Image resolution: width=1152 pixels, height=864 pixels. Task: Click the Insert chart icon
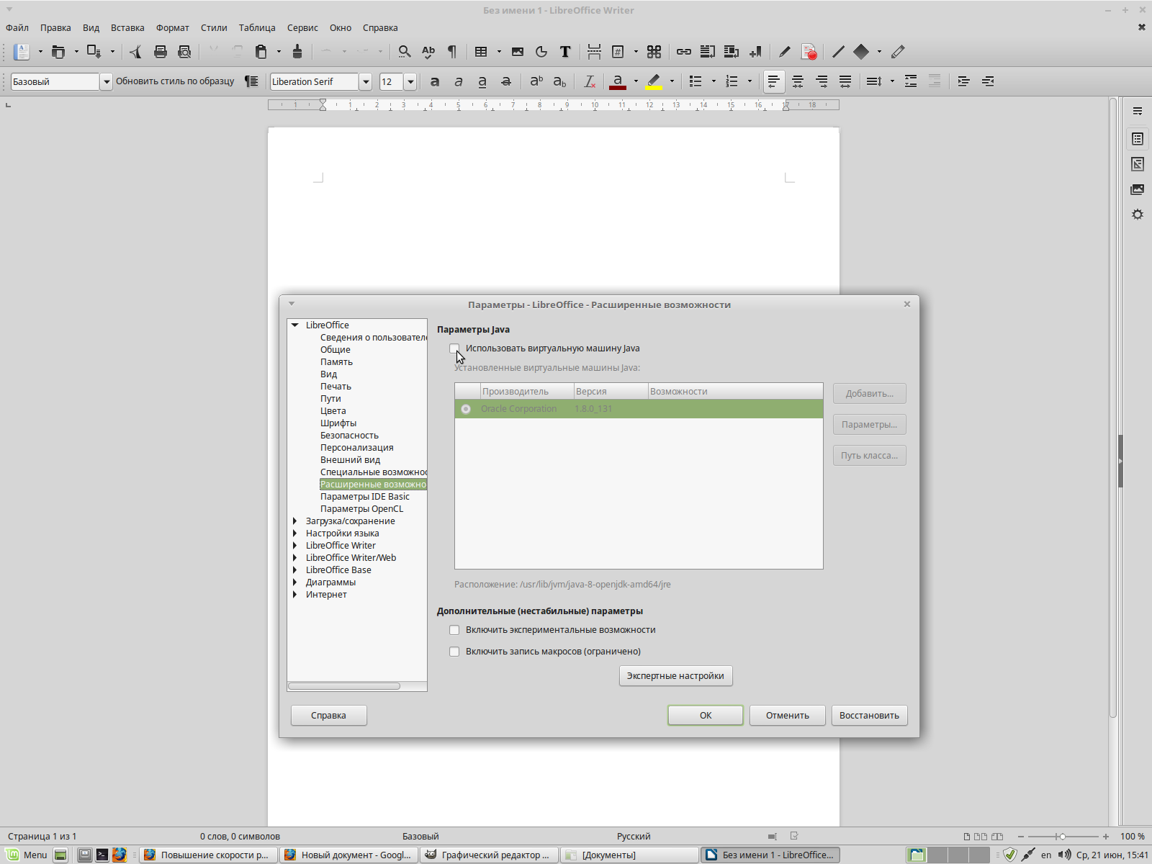[541, 52]
